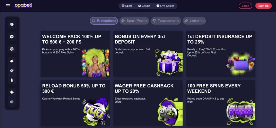Open the star promotions sidebar icon
The height and width of the screenshot is (128, 276).
12,61
